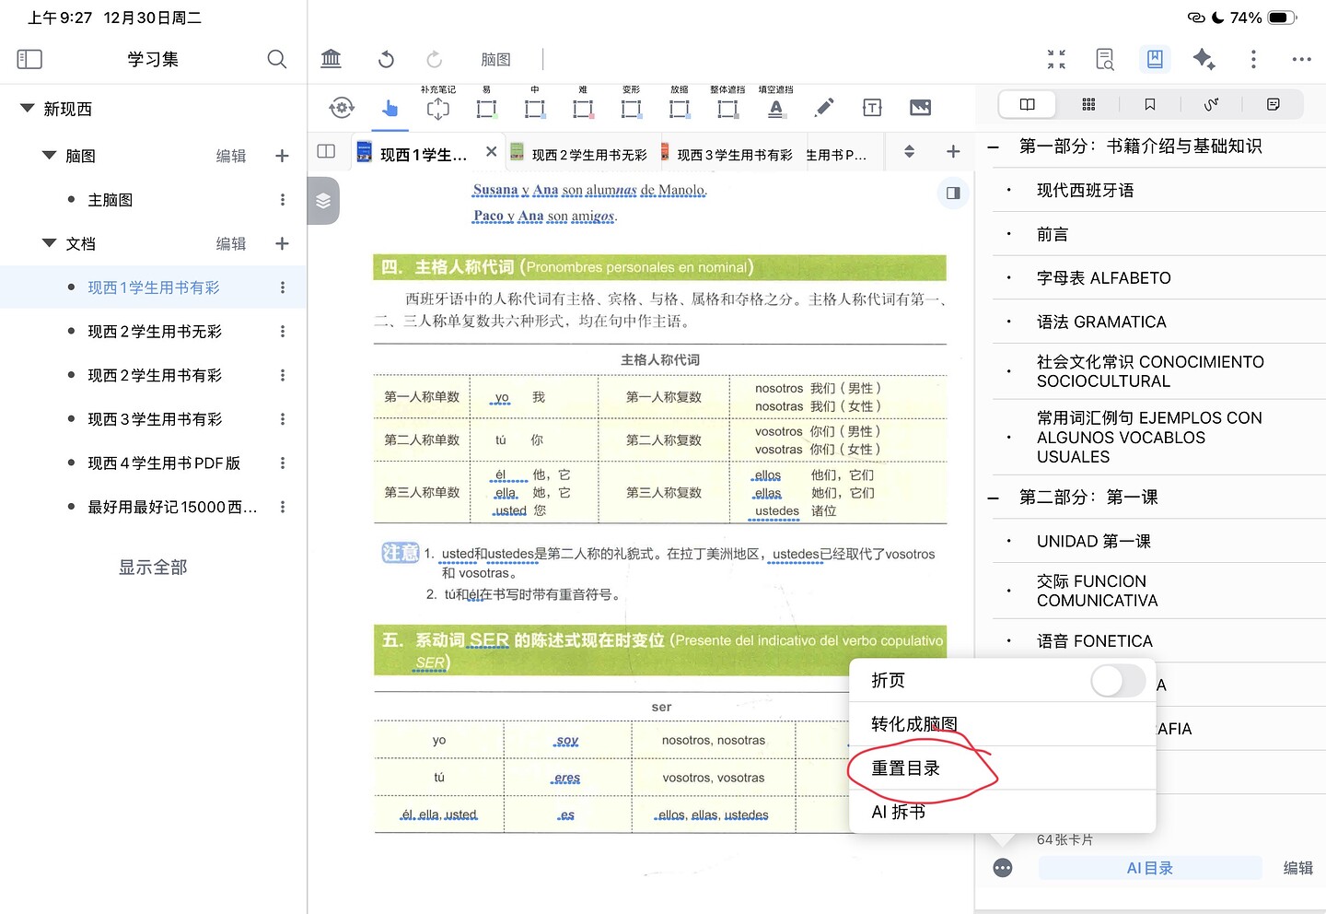Open 现西3学生用书有彩 document in sidebar

(x=155, y=419)
